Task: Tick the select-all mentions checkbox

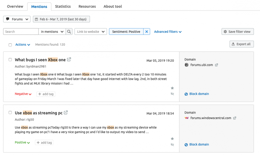Action: 10,45
